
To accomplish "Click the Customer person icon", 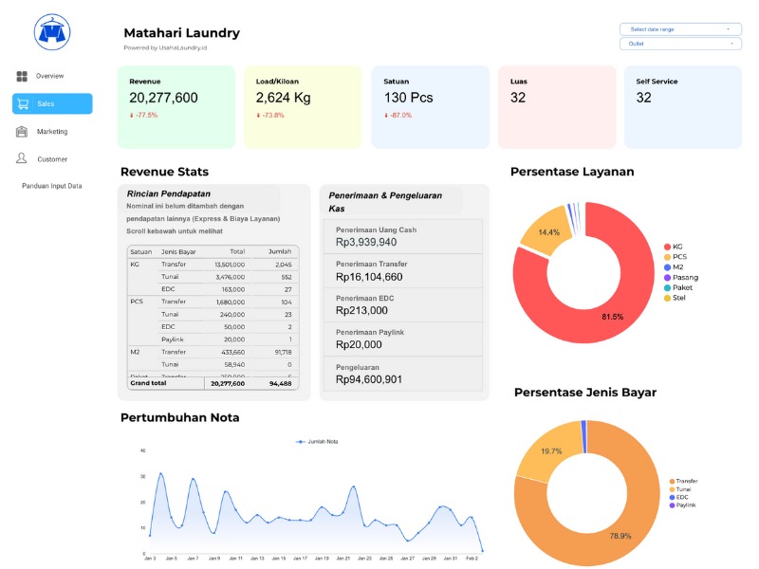I will click(22, 159).
